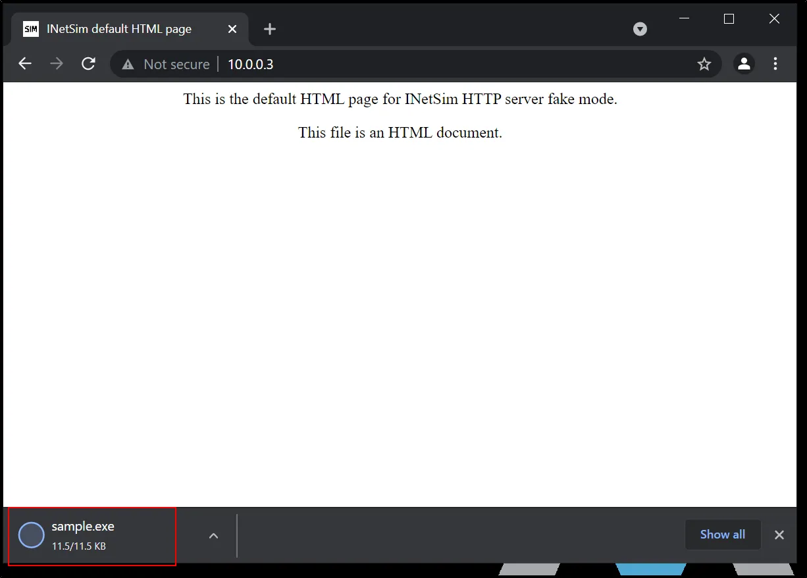Viewport: 807px width, 578px height.
Task: Maximize the browser window
Action: tap(729, 19)
